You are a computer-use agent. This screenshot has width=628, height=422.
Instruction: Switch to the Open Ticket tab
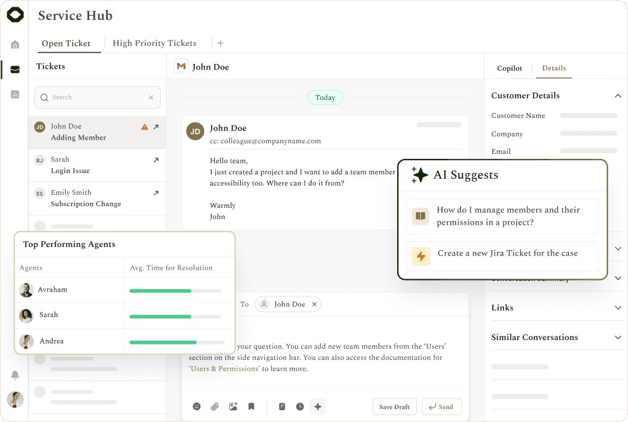coord(66,43)
